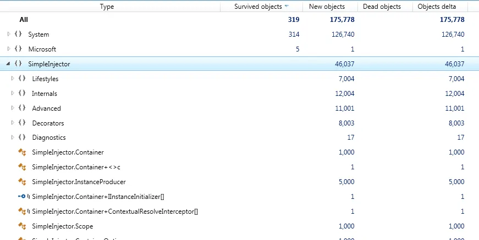
Task: Expand the Decorators namespace
Action: [x=13, y=123]
